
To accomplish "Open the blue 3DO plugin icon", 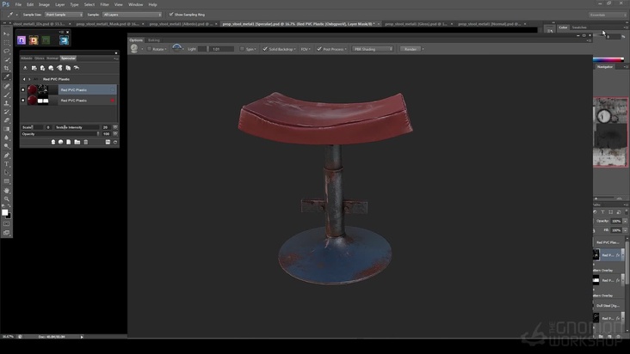I will point(64,40).
